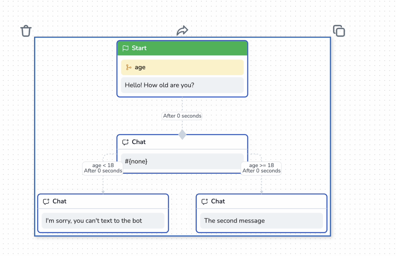The image size is (396, 256).
Task: Click the share arrow icon
Action: point(182,30)
